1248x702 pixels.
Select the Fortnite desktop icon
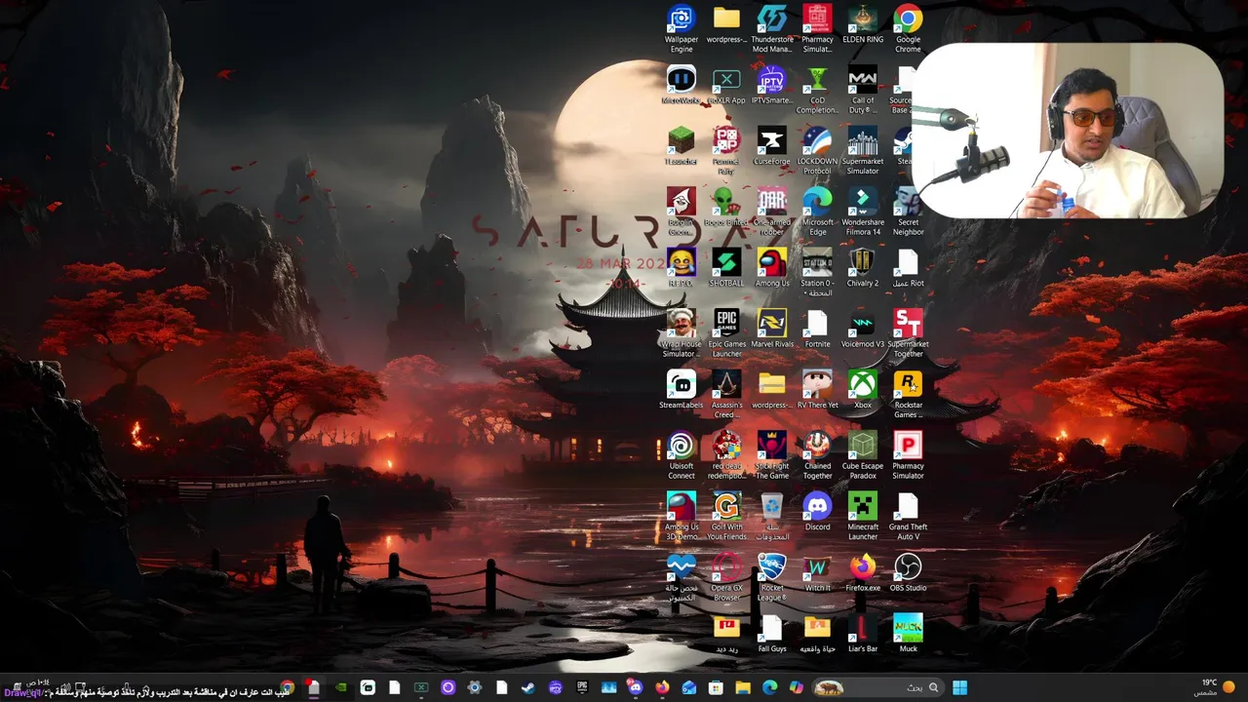[817, 329]
